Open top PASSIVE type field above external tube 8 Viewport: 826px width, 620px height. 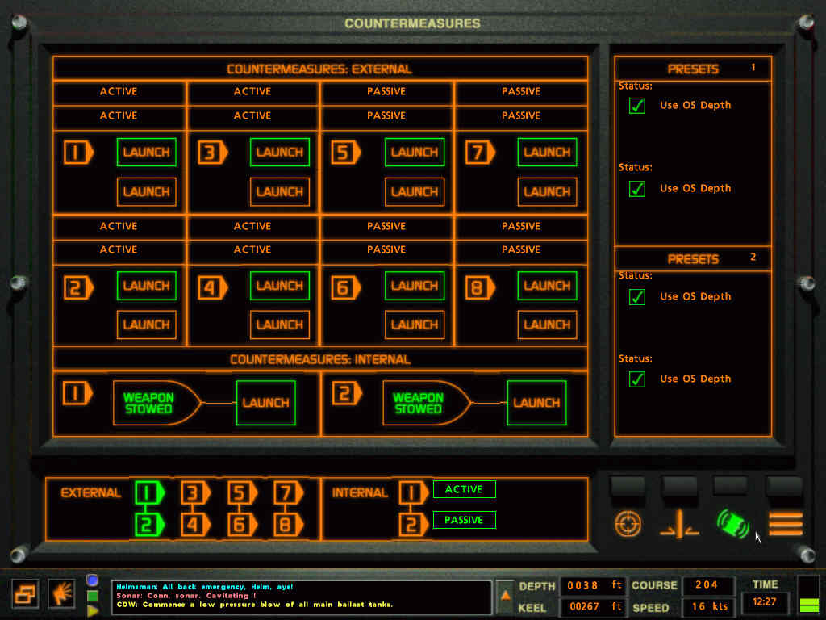point(521,226)
